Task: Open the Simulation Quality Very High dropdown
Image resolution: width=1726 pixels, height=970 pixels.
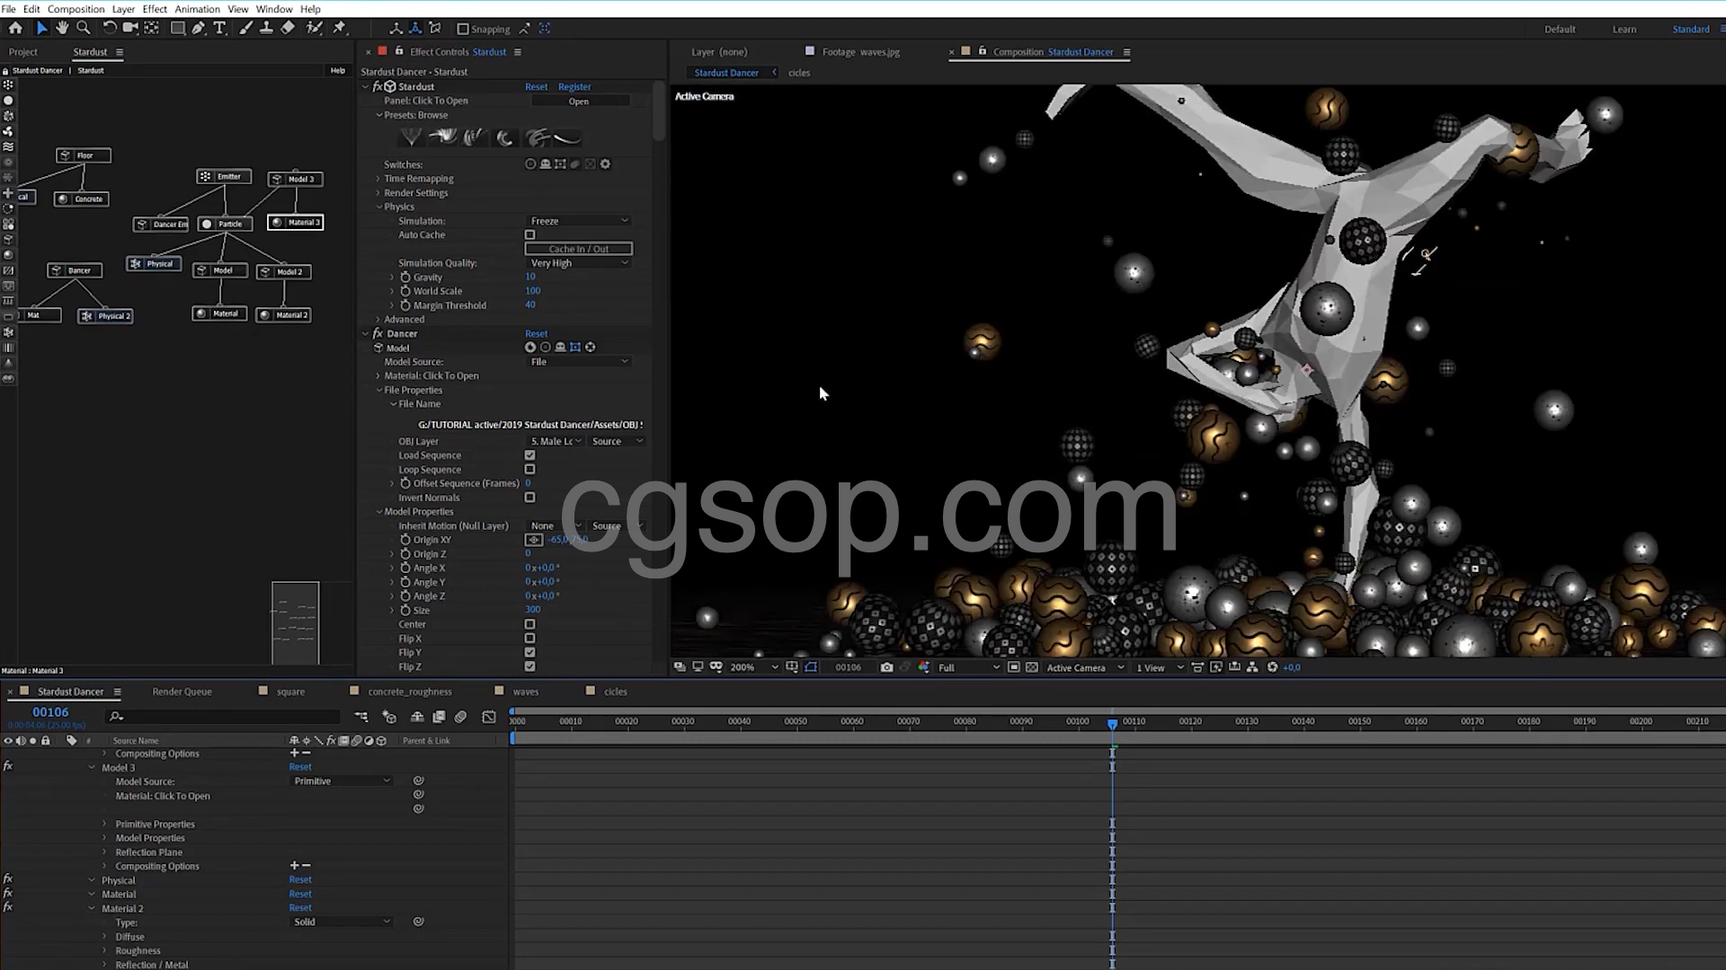Action: [579, 263]
